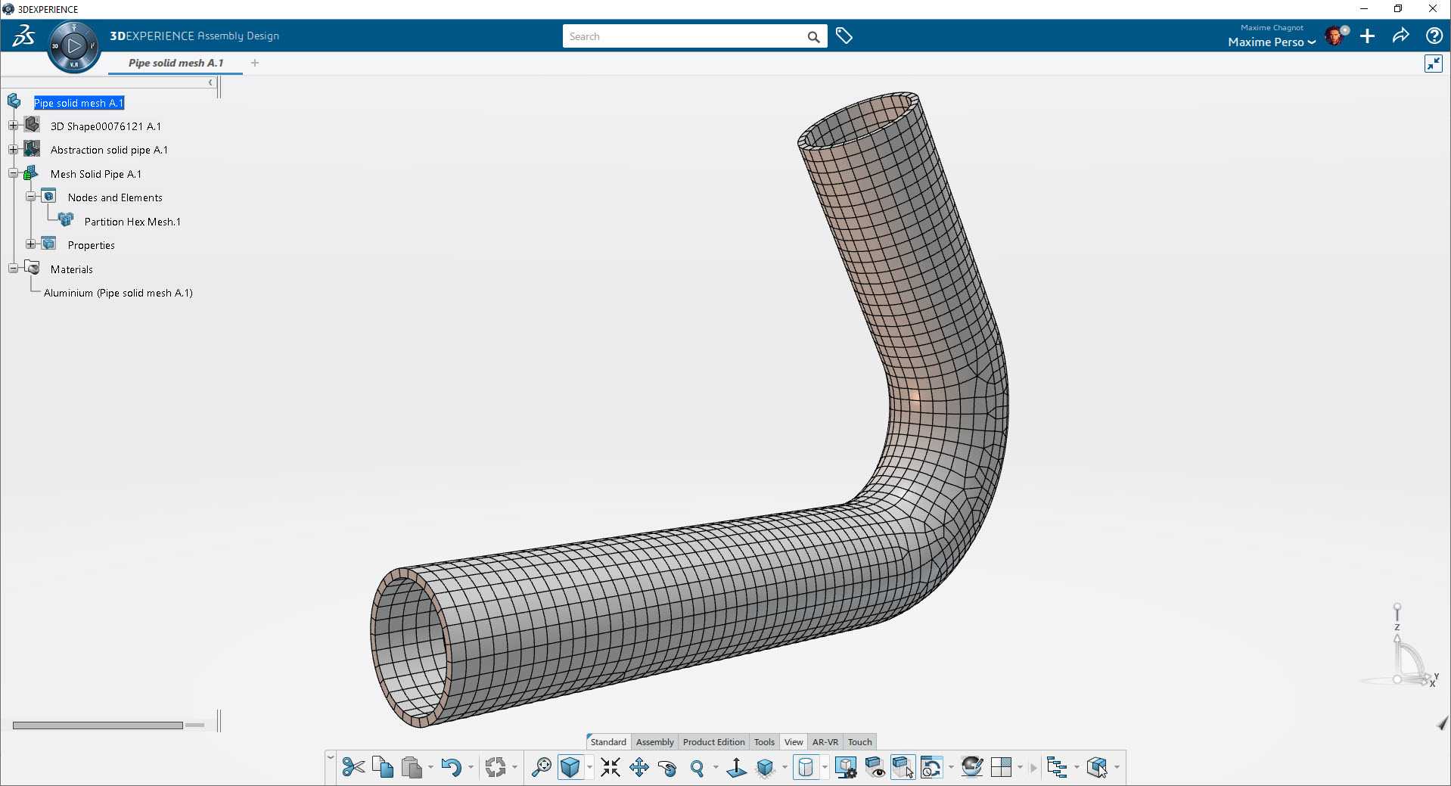
Task: Switch to the Tools tab
Action: tap(764, 742)
